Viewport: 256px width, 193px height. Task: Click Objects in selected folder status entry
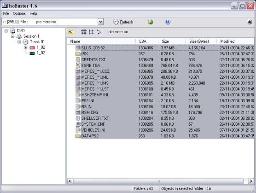[186, 188]
